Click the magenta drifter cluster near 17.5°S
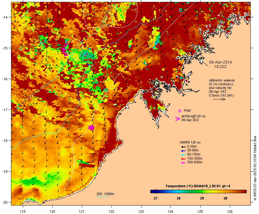This screenshot has width=259, height=214. (91, 127)
